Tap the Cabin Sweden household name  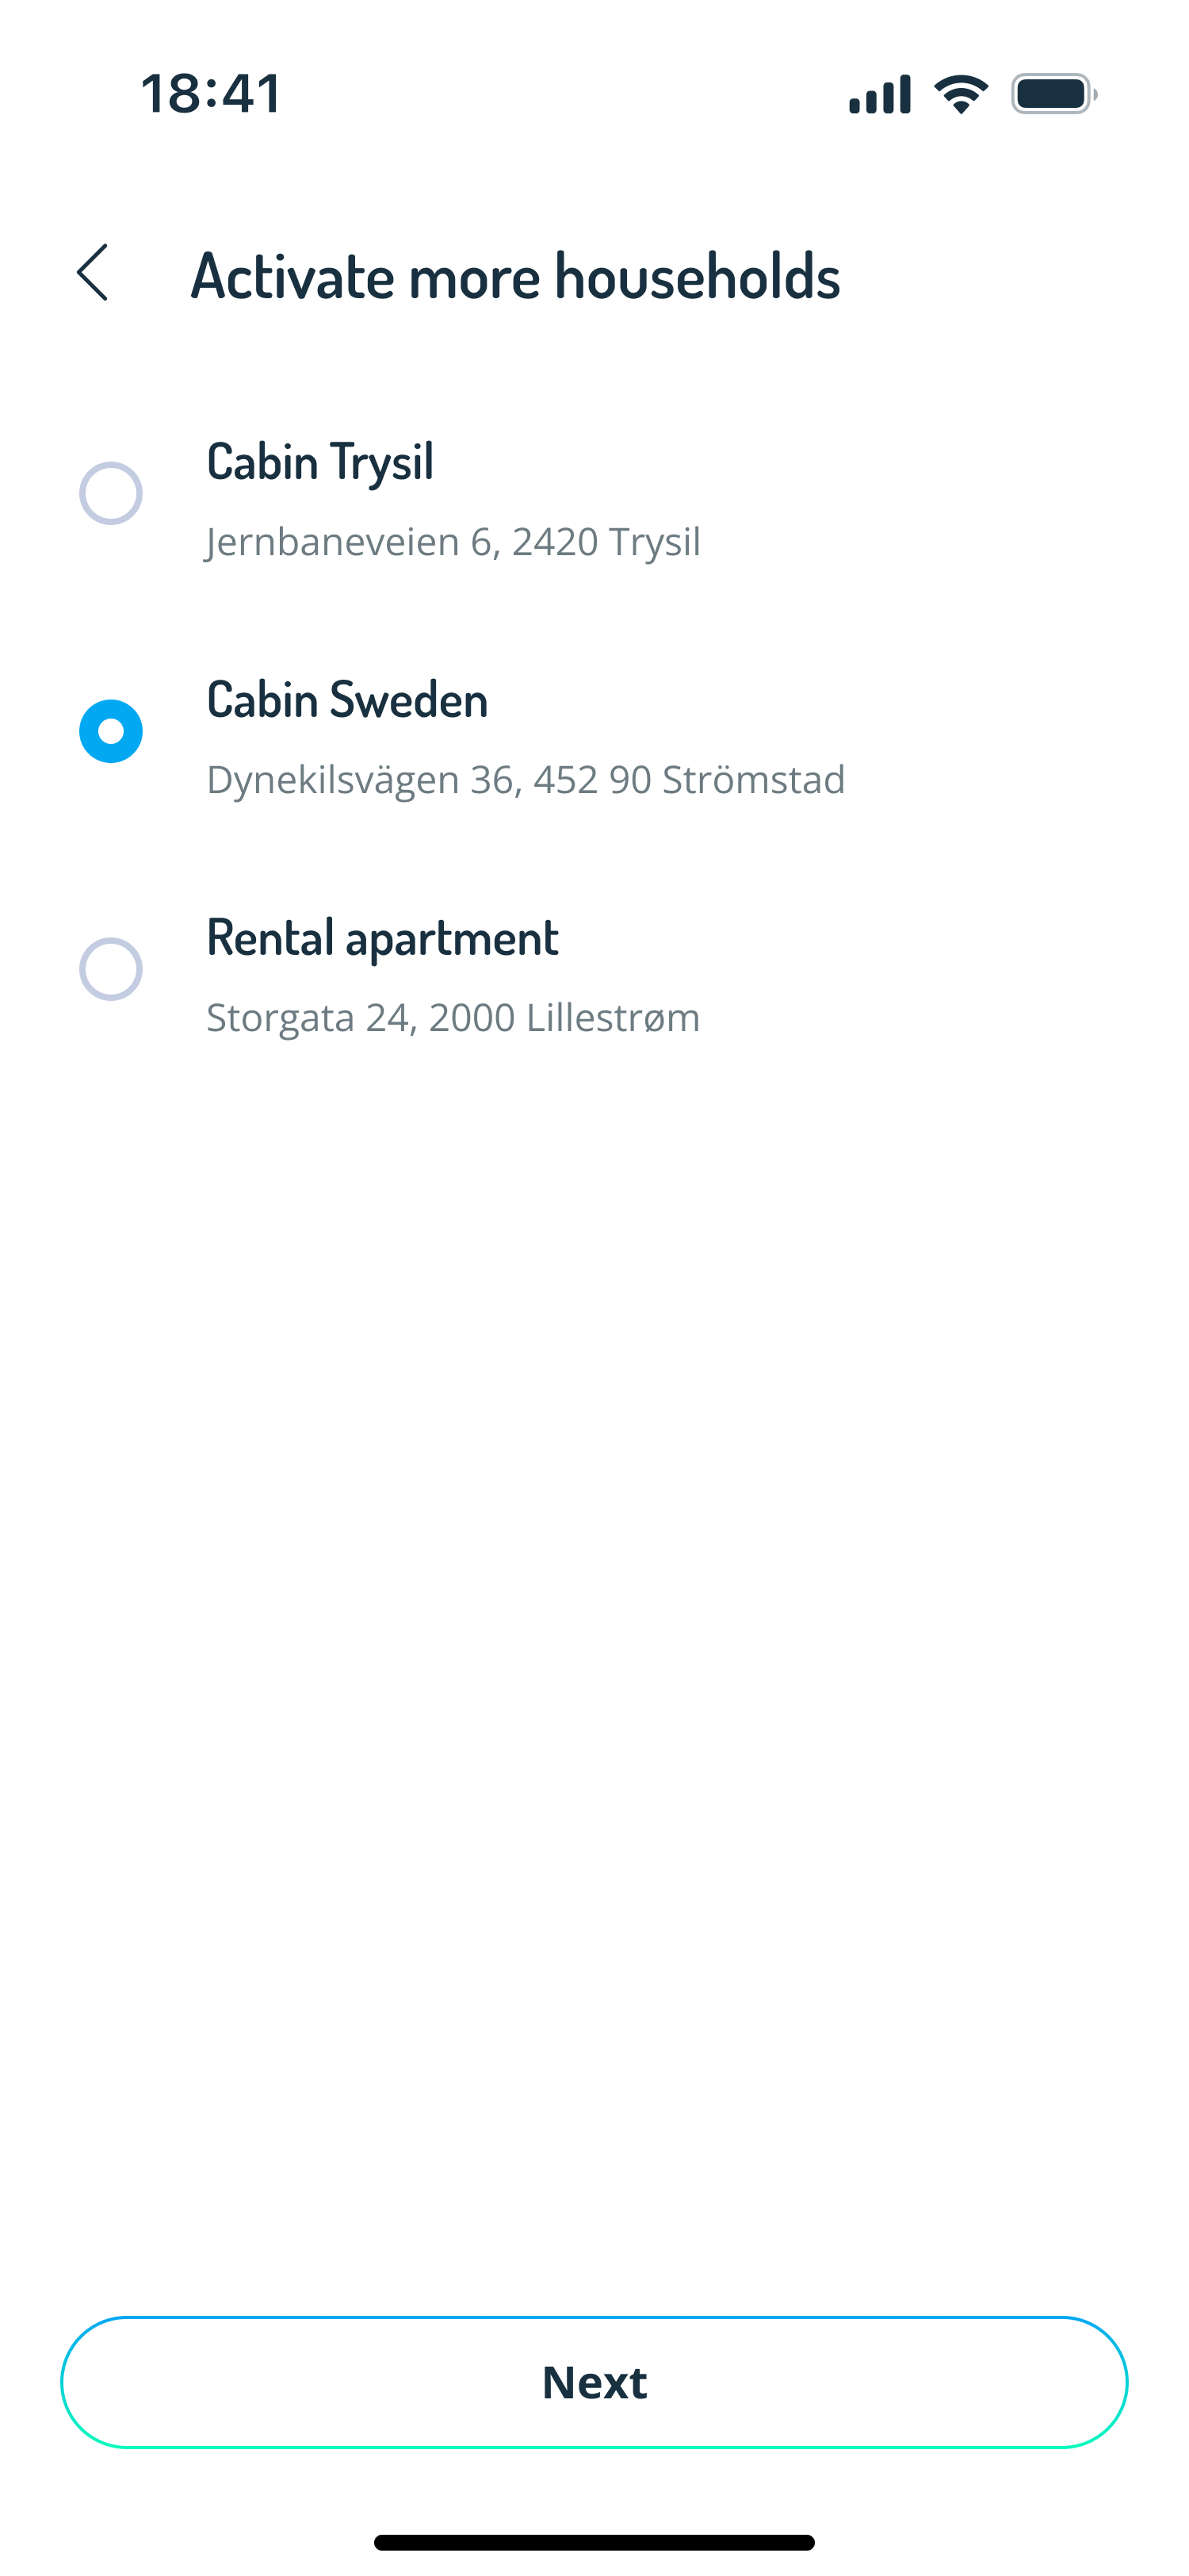pyautogui.click(x=346, y=700)
